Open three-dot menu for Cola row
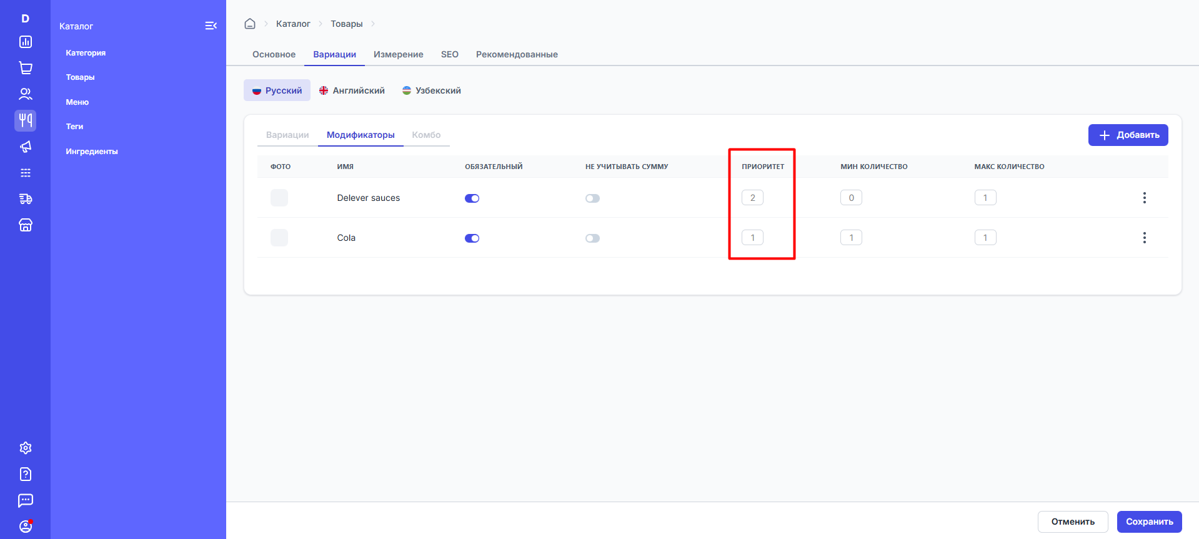This screenshot has width=1199, height=539. pos(1144,238)
